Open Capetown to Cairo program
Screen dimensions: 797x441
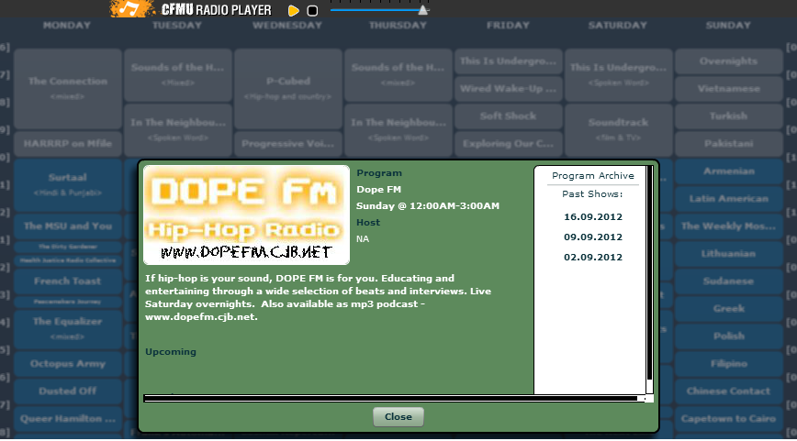click(729, 419)
